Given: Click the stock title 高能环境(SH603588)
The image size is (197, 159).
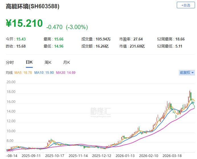Looking at the screenshot, I should [x=32, y=6].
